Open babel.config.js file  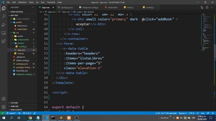(x=23, y=61)
